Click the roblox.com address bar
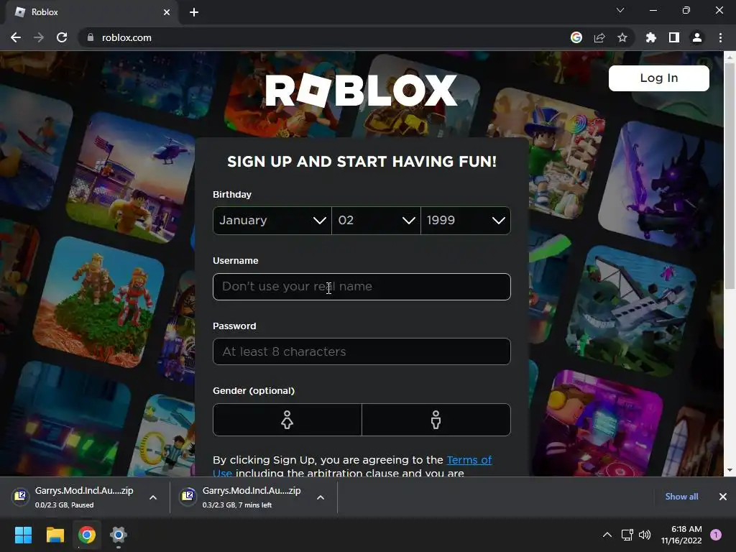 [x=324, y=37]
